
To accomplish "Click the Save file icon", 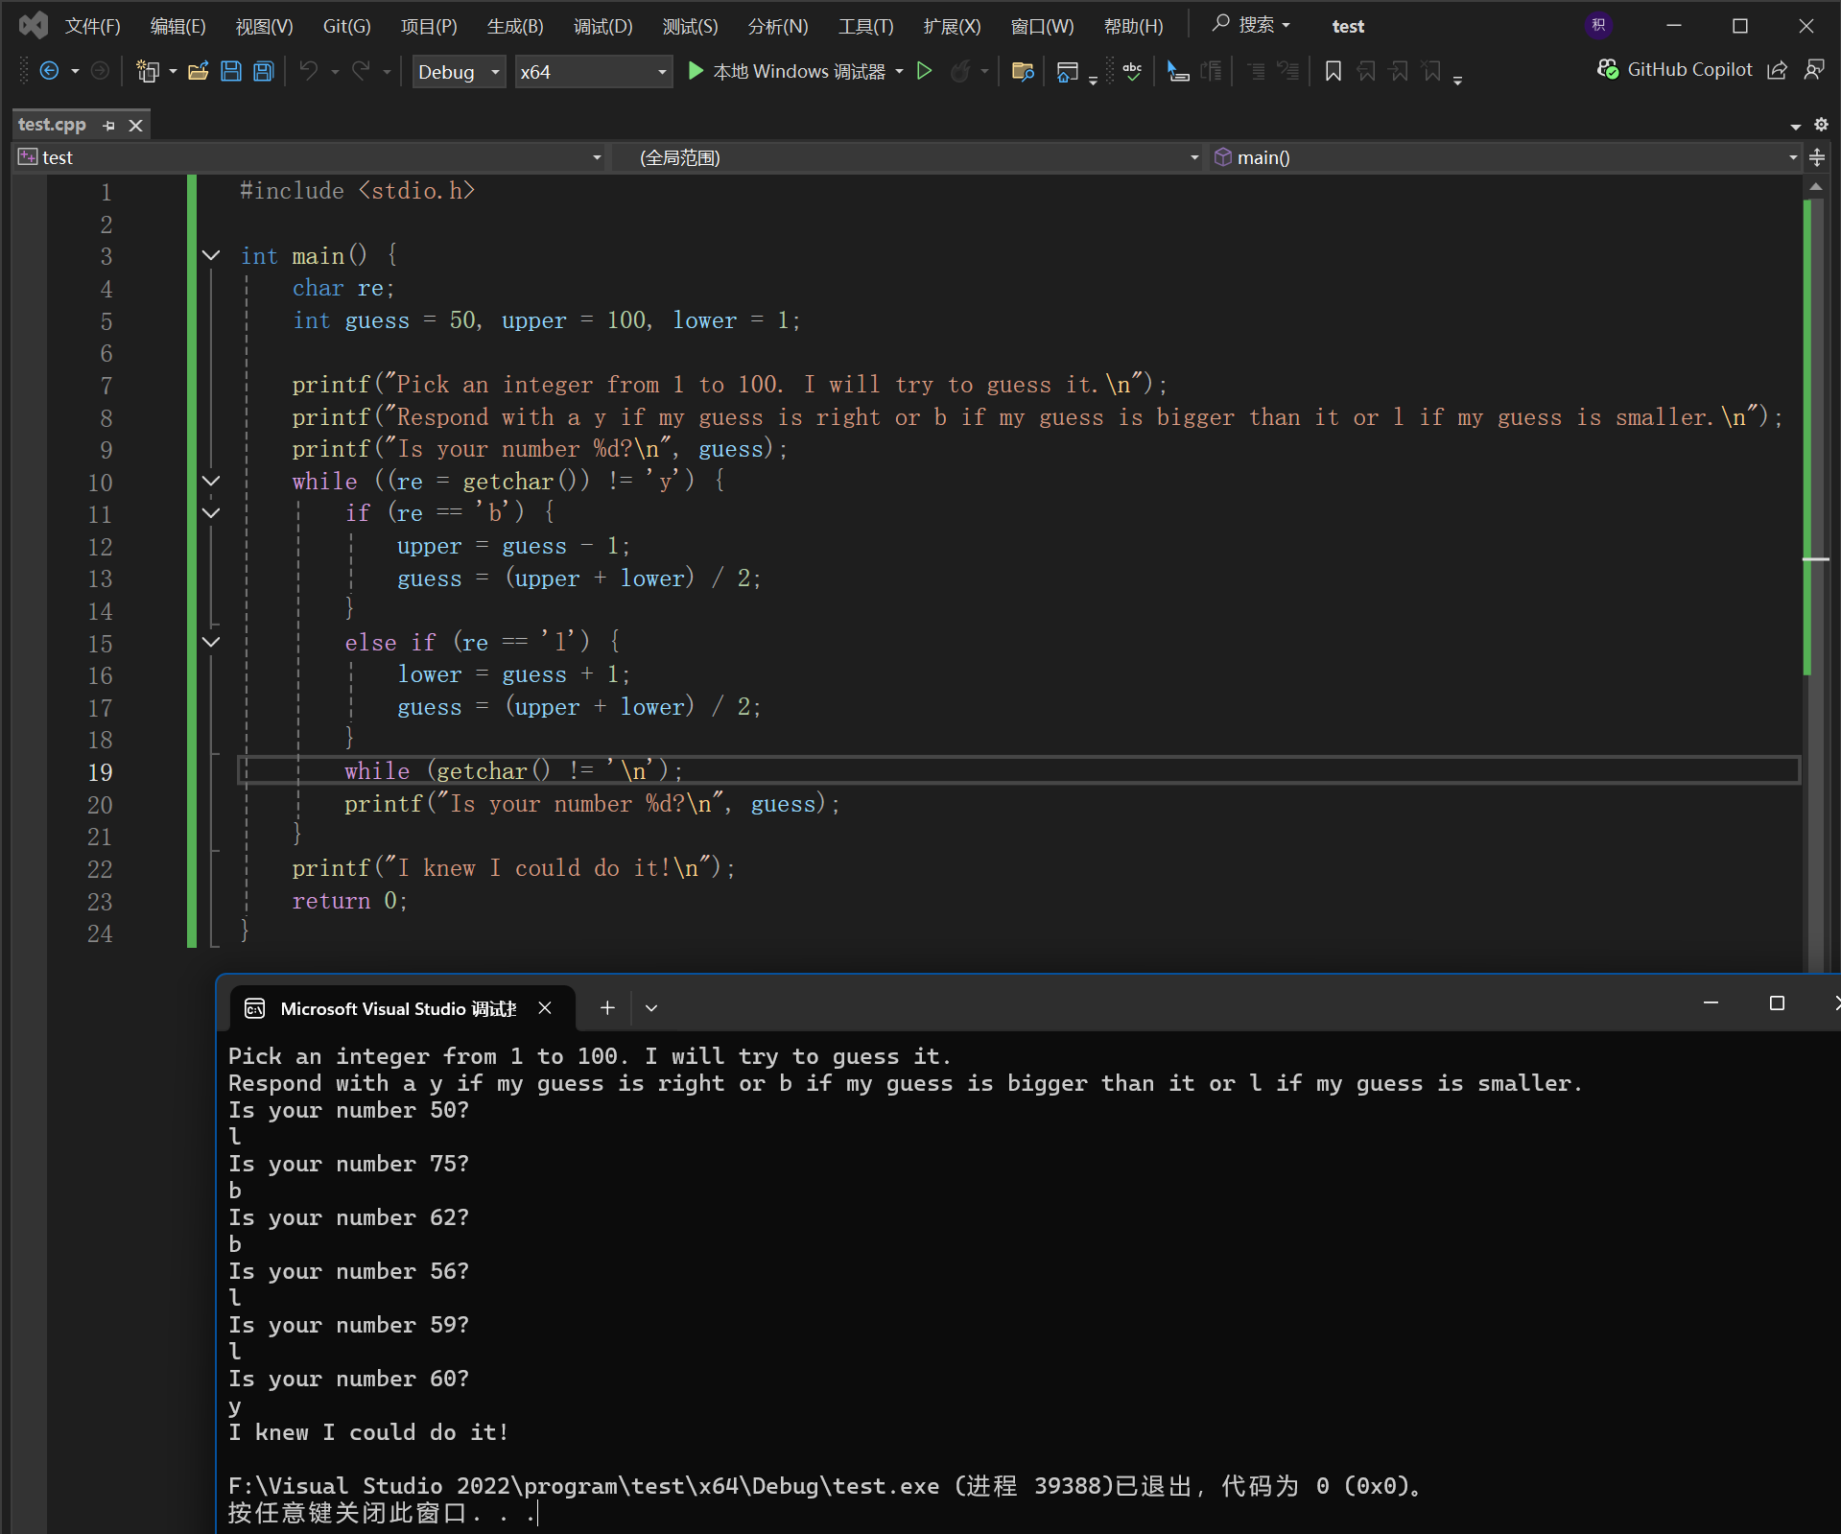I will (x=230, y=71).
